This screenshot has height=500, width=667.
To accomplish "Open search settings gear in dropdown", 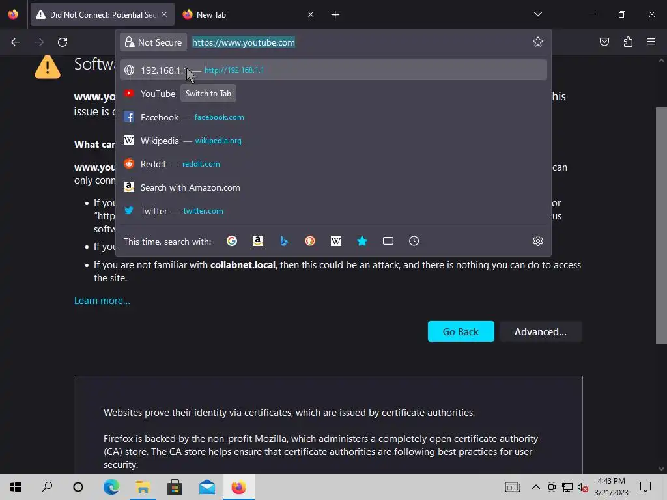I will click(537, 241).
